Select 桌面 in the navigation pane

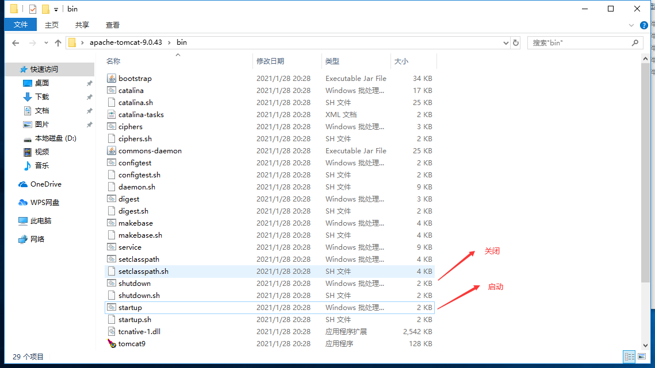42,83
